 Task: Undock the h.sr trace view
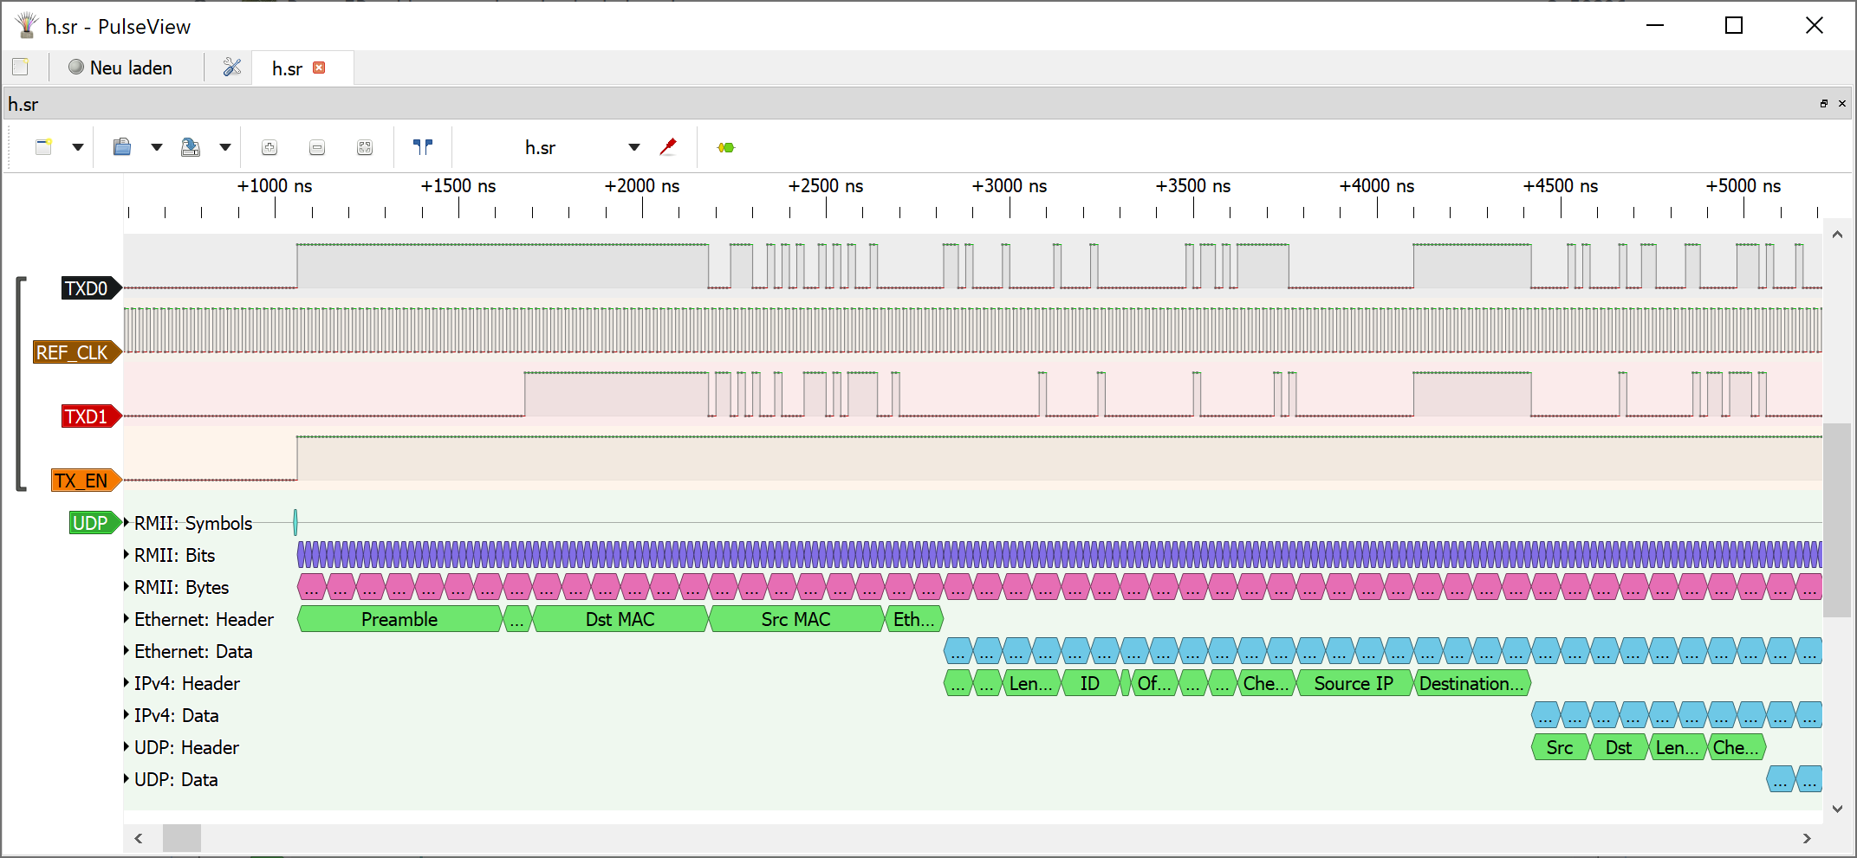pos(1825,103)
